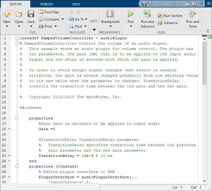Screen dimensions: 212x191
Task: Set breakpoint at line 27 dash
Action: point(9,177)
